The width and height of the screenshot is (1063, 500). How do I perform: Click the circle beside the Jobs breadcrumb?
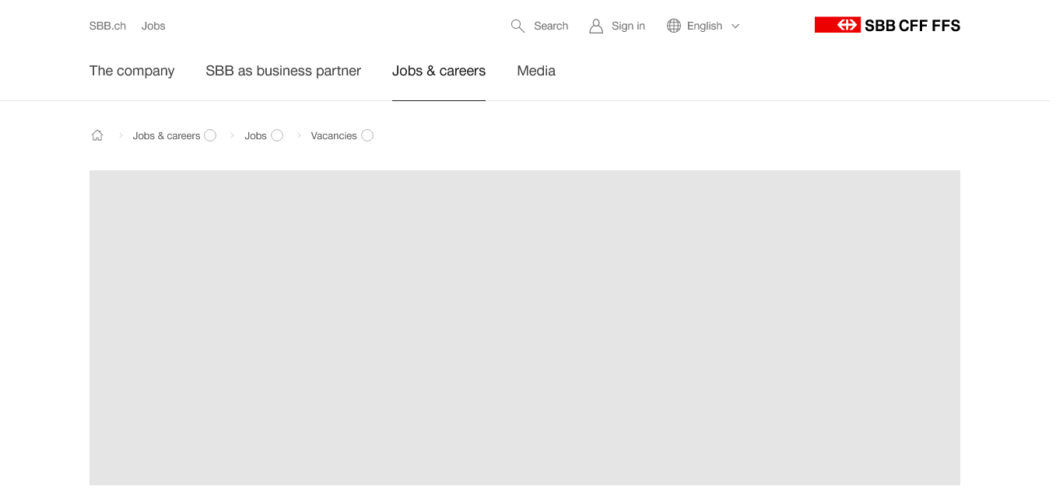click(277, 135)
